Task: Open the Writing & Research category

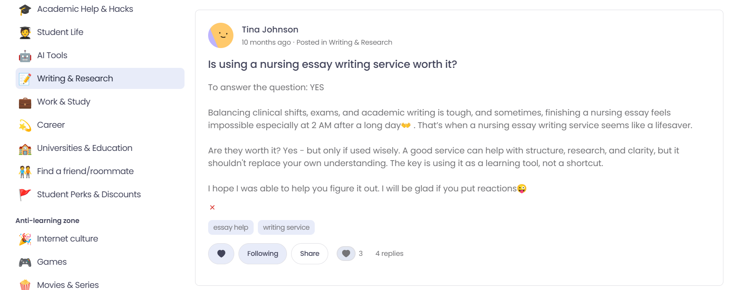Action: tap(75, 78)
